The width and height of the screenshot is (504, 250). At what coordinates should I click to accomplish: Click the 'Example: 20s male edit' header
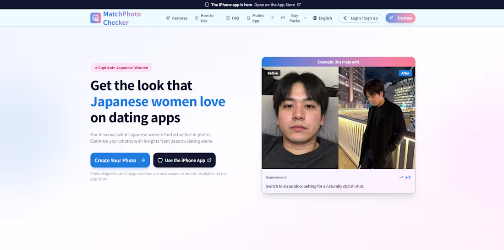click(x=339, y=62)
